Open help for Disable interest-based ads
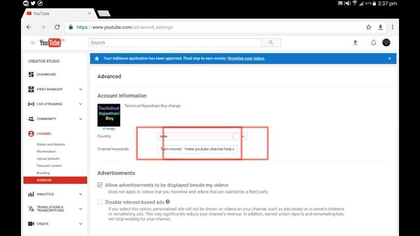 [x=168, y=202]
